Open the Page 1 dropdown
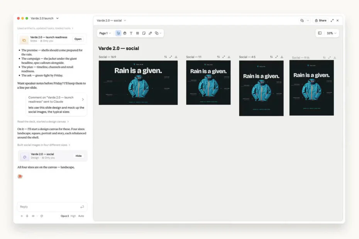The image size is (359, 239). tap(105, 33)
